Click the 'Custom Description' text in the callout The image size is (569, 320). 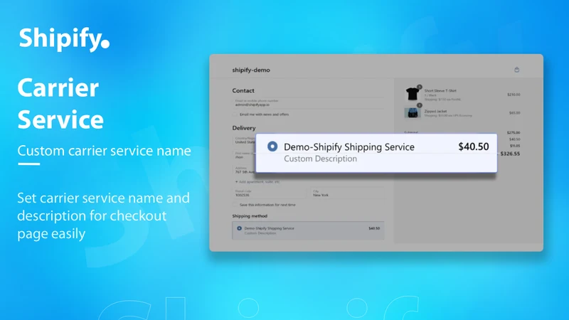[321, 159]
